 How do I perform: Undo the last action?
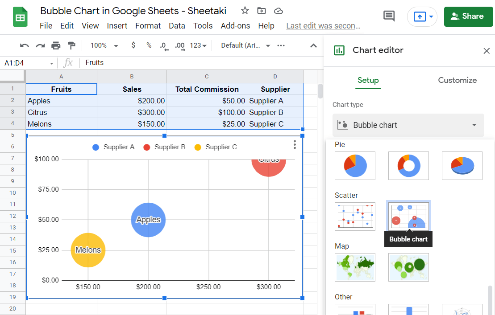tap(24, 45)
